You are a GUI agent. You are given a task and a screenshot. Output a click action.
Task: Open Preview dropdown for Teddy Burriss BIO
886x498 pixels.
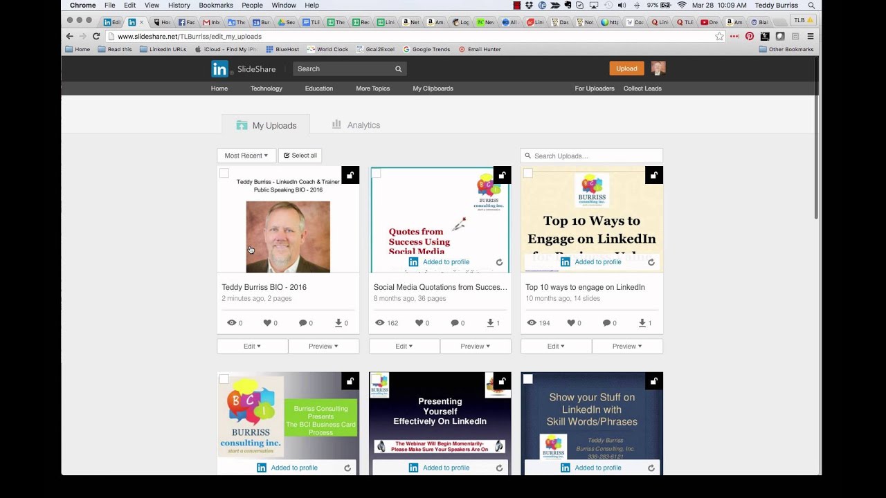pyautogui.click(x=324, y=346)
